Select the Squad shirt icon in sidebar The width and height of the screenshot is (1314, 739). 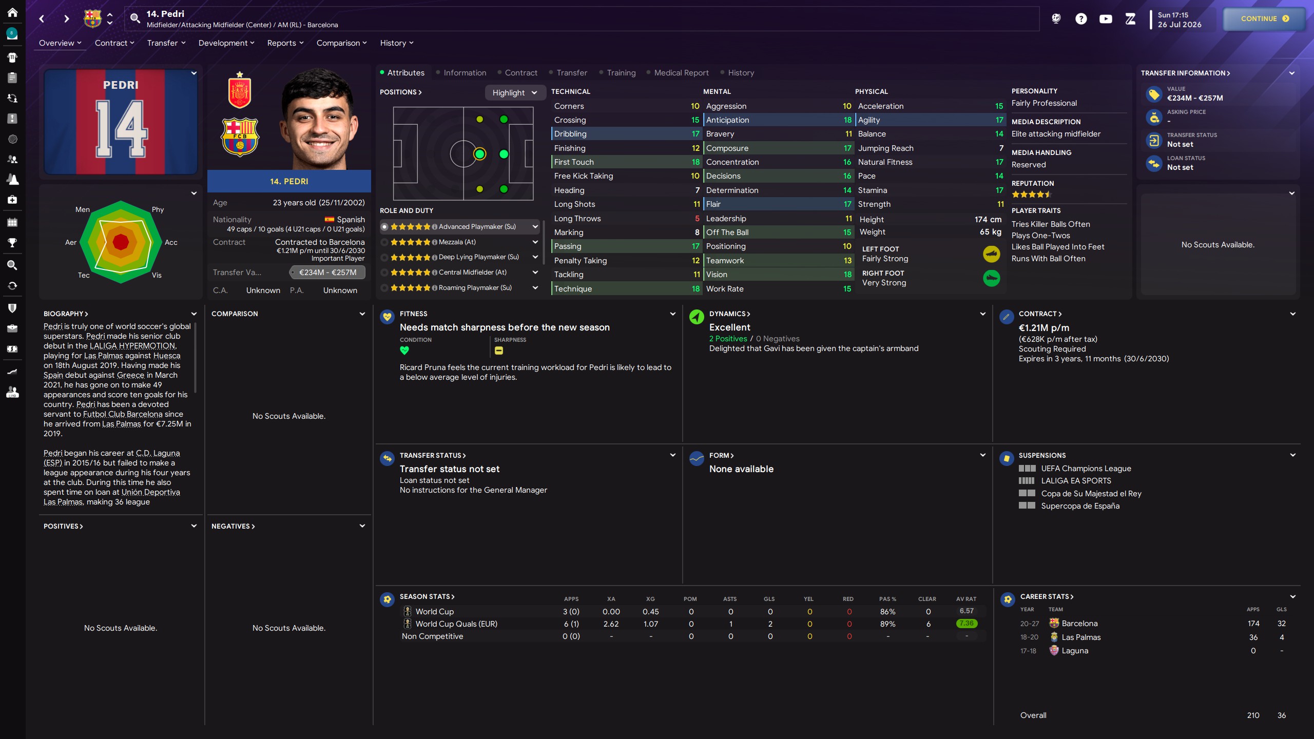click(x=12, y=57)
